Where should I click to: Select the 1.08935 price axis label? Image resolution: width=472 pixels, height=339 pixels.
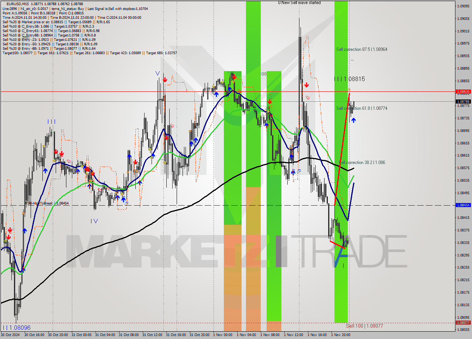(463, 56)
